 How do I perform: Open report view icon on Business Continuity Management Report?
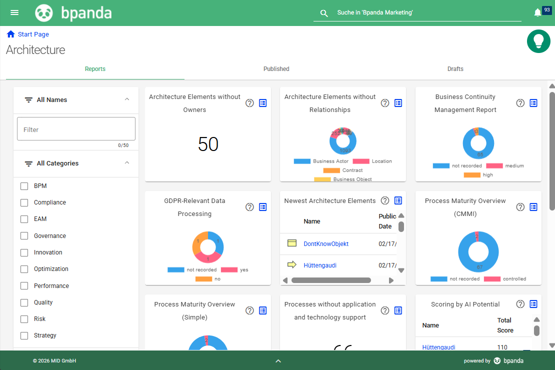click(533, 103)
